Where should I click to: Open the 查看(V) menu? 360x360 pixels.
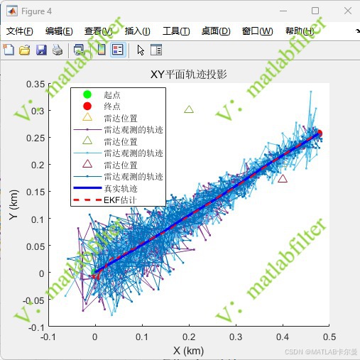pyautogui.click(x=98, y=31)
